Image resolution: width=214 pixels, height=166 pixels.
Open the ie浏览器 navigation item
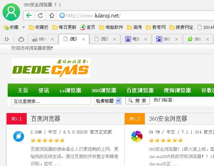point(70,90)
